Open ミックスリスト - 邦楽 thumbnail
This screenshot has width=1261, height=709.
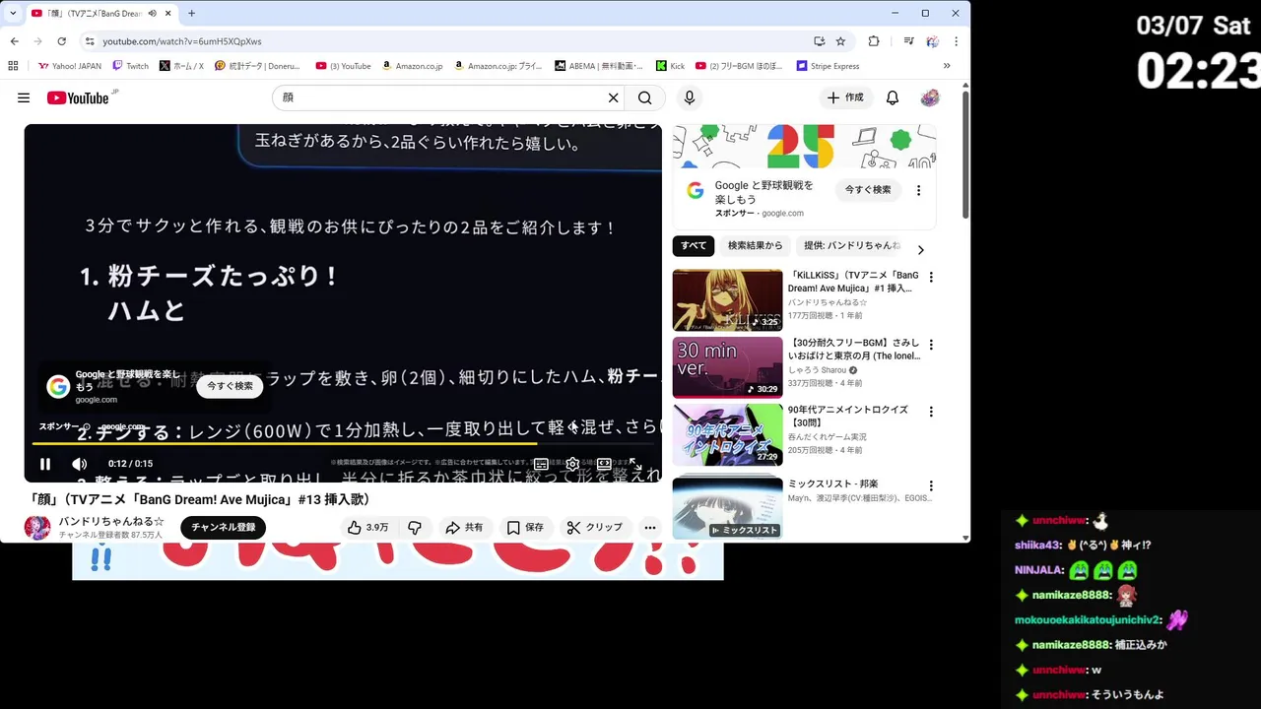click(x=728, y=506)
